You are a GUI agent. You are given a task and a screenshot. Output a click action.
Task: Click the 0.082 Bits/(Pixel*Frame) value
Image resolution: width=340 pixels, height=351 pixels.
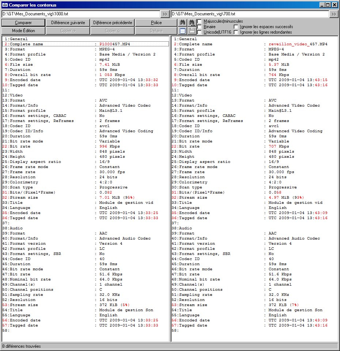pyautogui.click(x=106, y=192)
